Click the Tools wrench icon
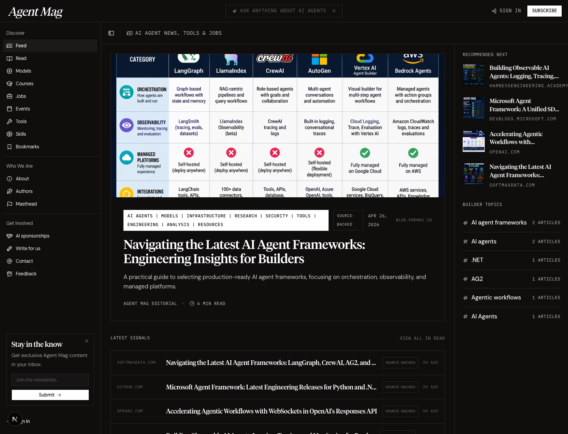 9,122
